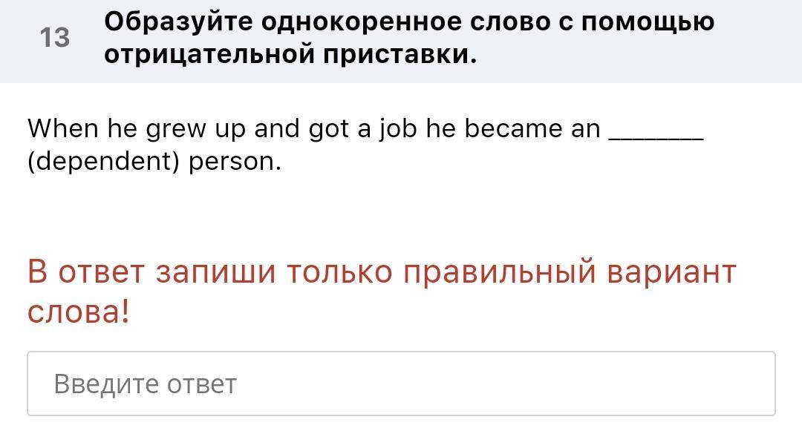Click the red word 'только'
Viewport: 802px width, 431px height.
pos(339,272)
